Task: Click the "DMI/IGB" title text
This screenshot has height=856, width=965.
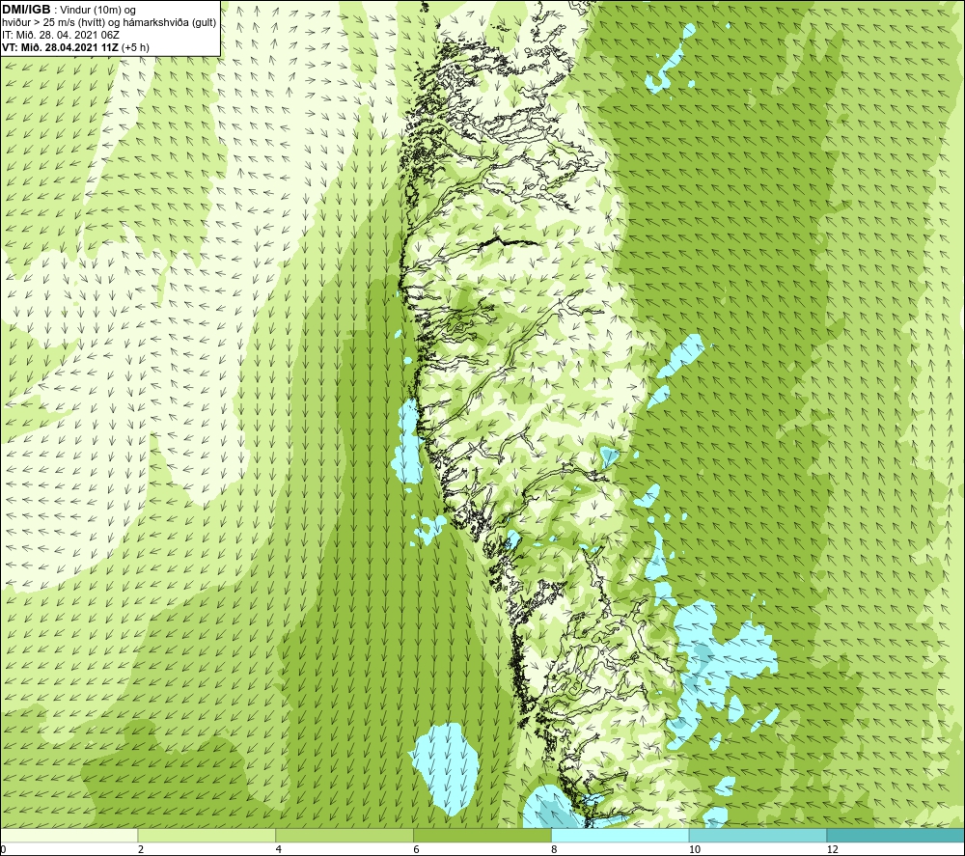Action: tap(26, 10)
